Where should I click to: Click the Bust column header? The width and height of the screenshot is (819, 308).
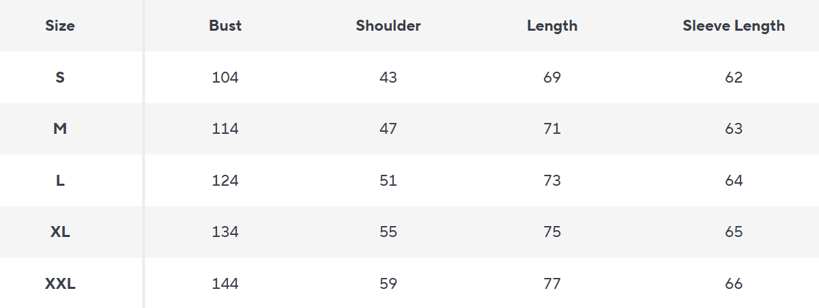point(225,26)
